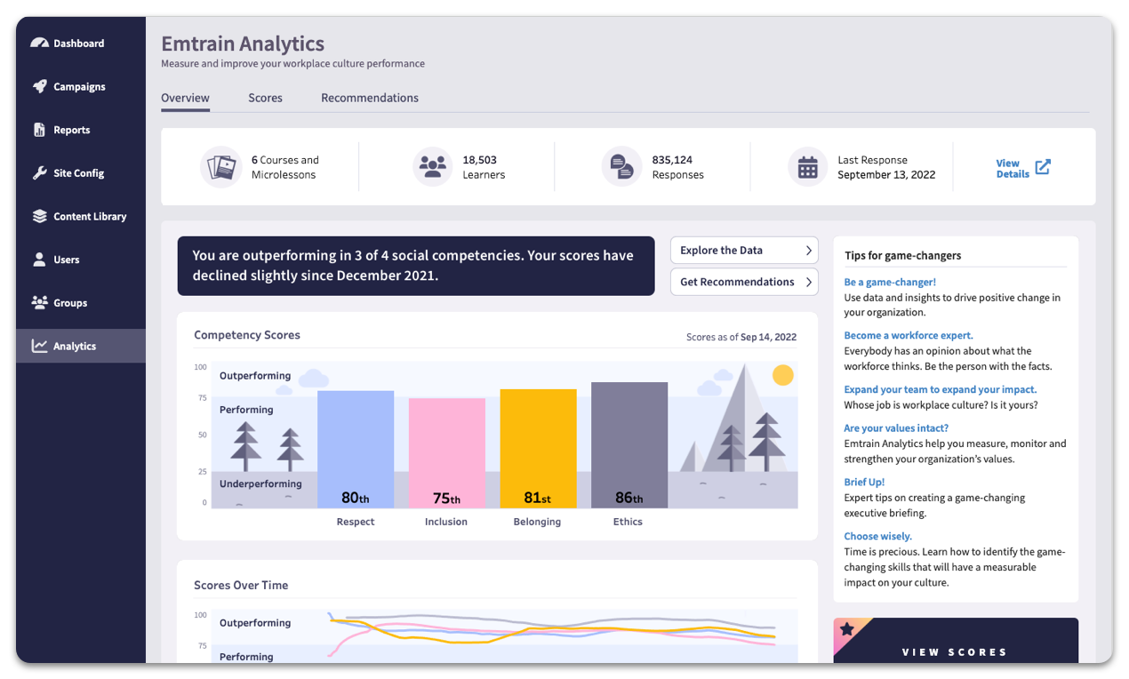The image size is (1129, 679).
Task: Click chevron arrow on Explore the Data
Action: (808, 251)
